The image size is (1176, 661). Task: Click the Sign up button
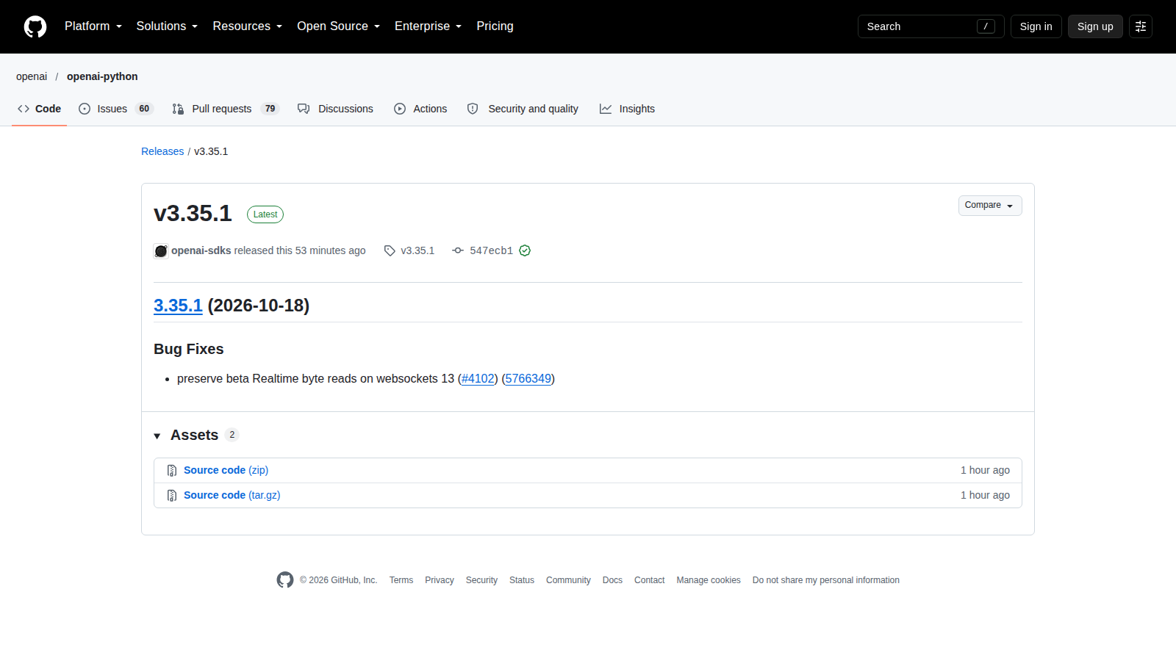coord(1095,26)
